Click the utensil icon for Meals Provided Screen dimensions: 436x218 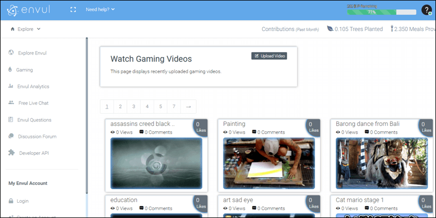pos(392,29)
